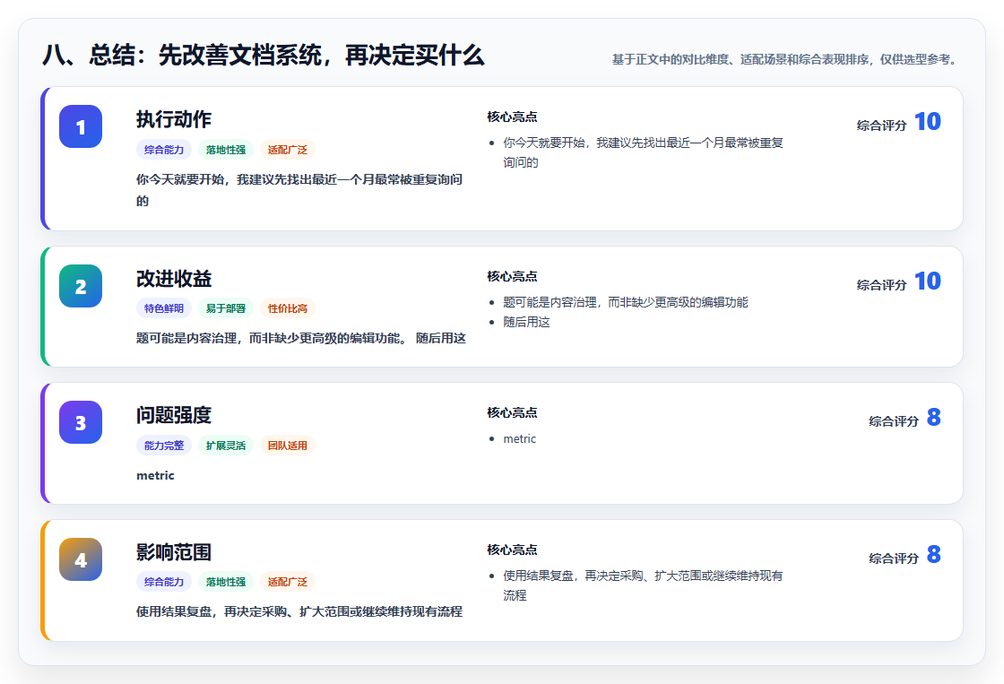Select the 能力完整 tag
Viewport: 1004px width, 684px height.
[x=164, y=446]
